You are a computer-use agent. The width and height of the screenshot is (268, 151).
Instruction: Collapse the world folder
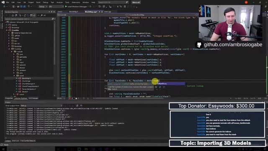tap(14, 75)
